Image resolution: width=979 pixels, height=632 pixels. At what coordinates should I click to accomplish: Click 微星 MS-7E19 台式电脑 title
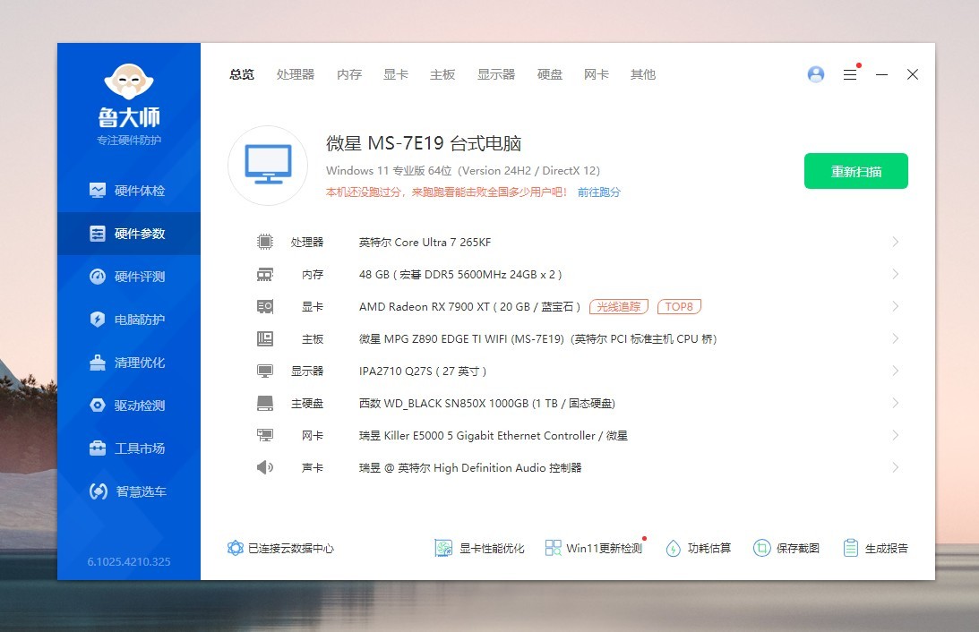coord(424,143)
